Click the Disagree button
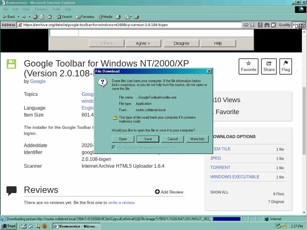 pyautogui.click(x=181, y=43)
